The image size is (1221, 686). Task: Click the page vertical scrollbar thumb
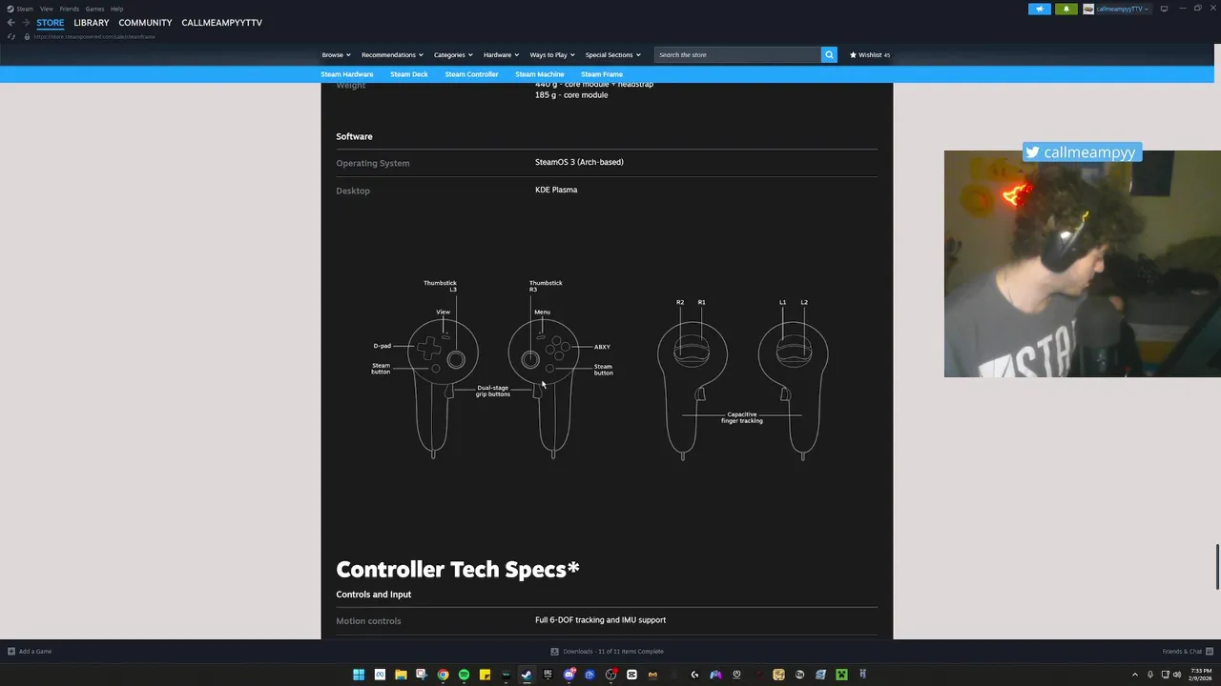1217,567
